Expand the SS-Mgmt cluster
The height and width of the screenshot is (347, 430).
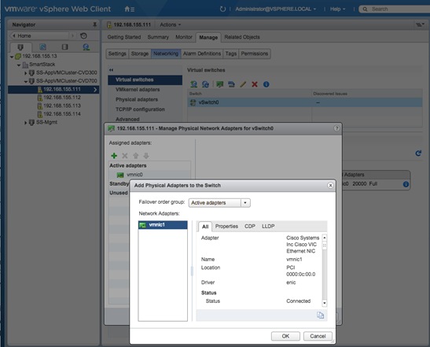tap(25, 123)
